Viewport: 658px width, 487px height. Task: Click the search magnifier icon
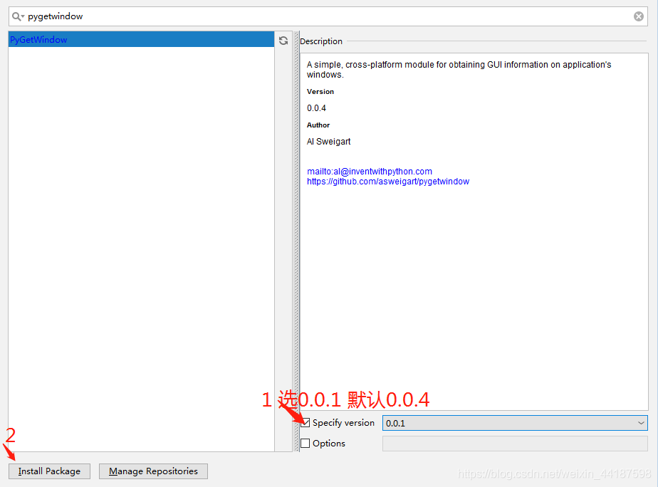coord(18,16)
